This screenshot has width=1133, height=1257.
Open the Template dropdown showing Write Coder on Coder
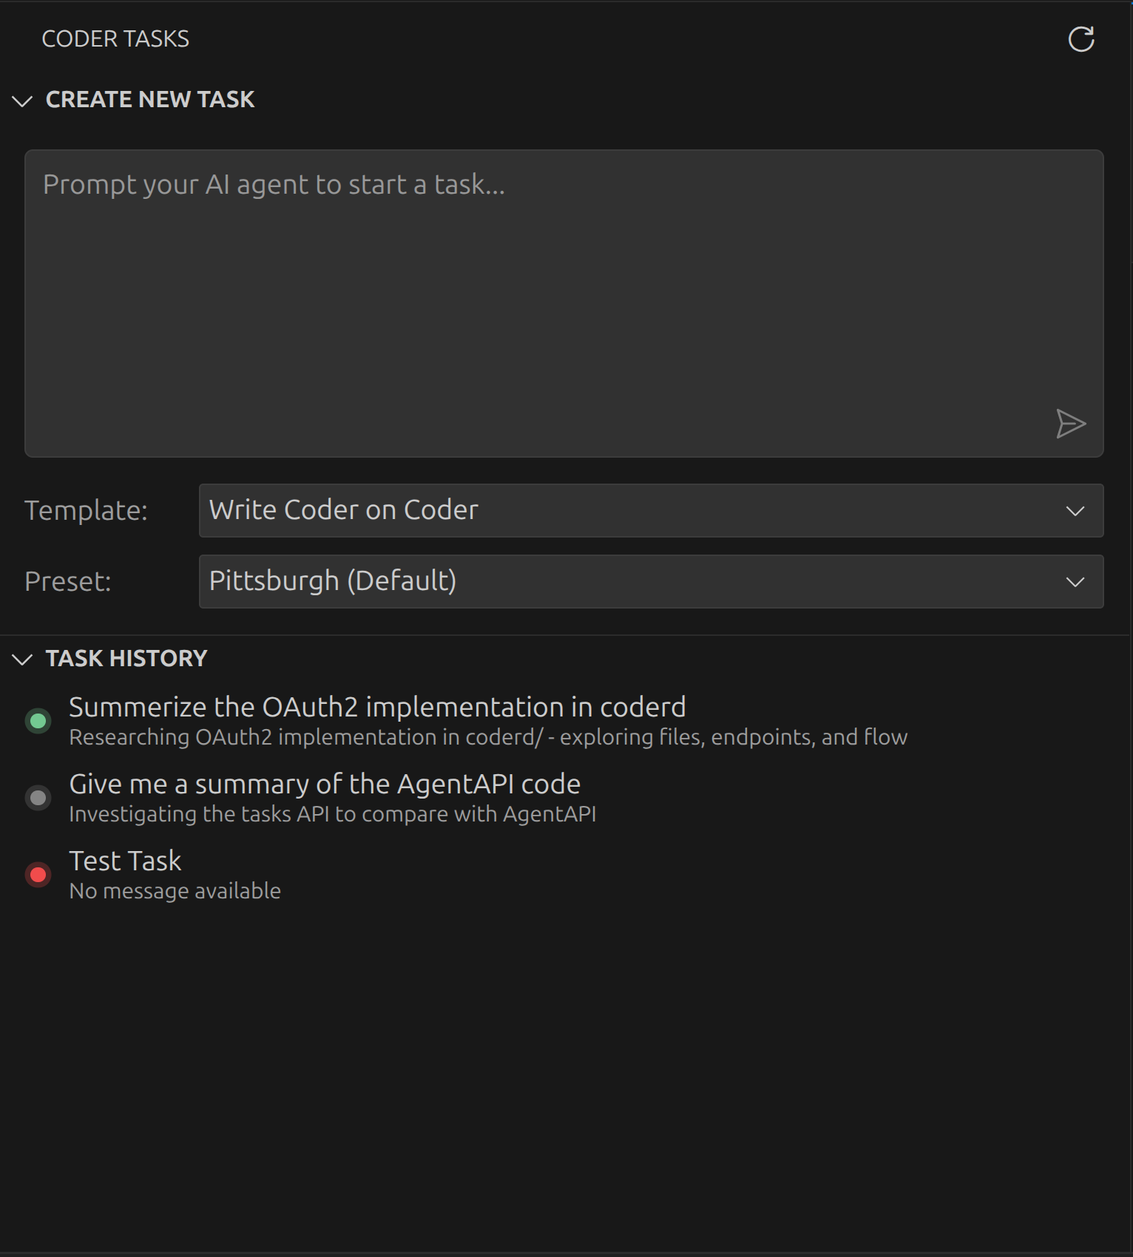point(651,510)
